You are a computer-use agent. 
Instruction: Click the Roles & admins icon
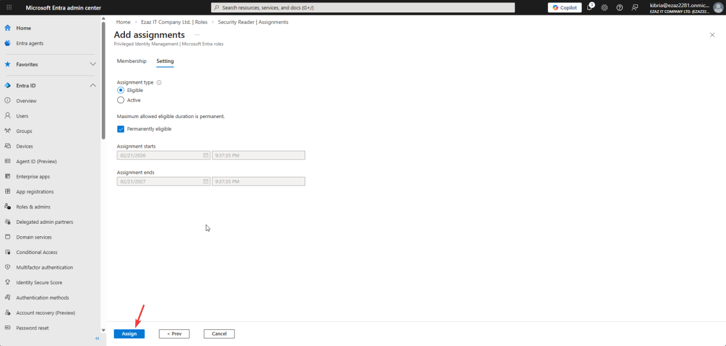click(x=8, y=207)
